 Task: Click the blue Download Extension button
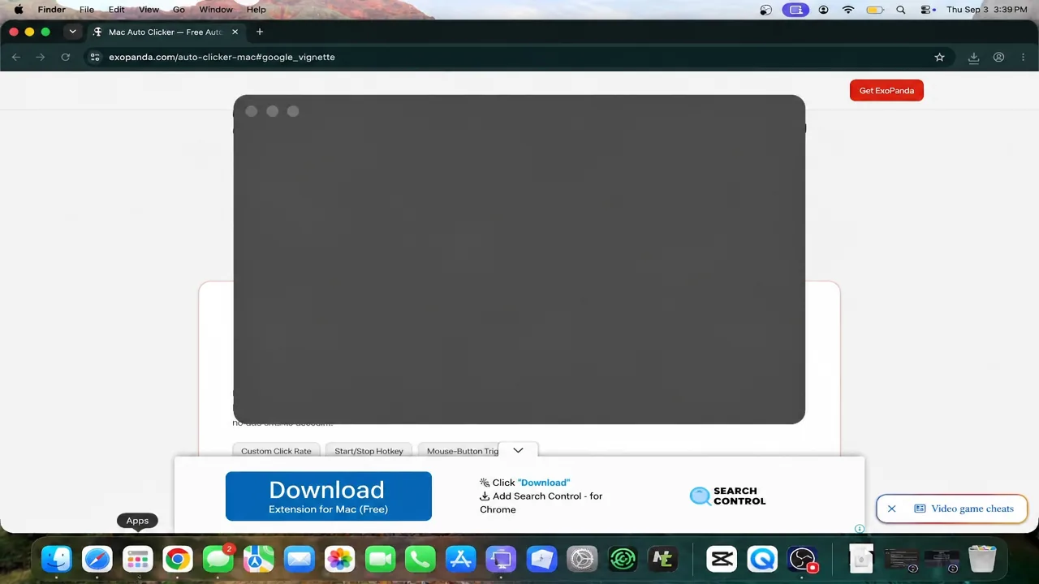coord(328,496)
